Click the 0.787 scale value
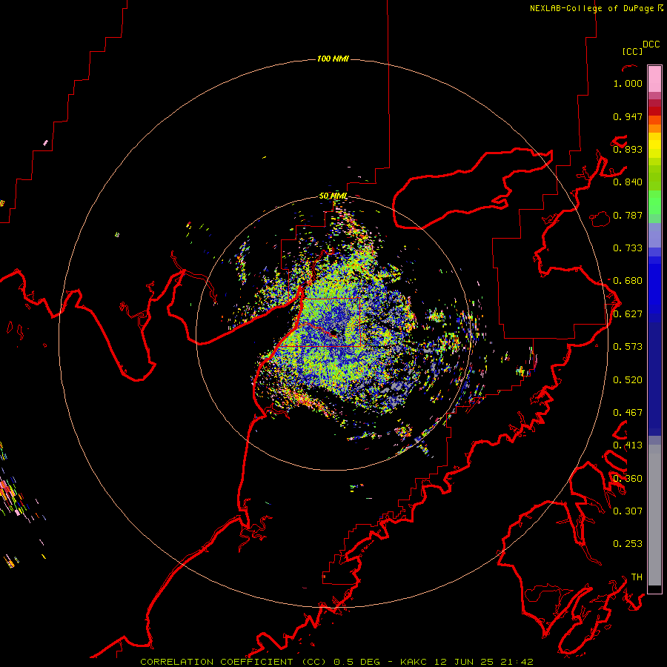The height and width of the screenshot is (667, 667). click(x=628, y=215)
